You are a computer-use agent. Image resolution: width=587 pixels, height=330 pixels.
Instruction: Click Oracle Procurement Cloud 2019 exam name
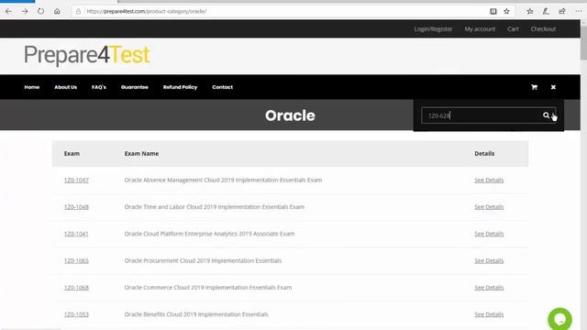click(x=203, y=260)
